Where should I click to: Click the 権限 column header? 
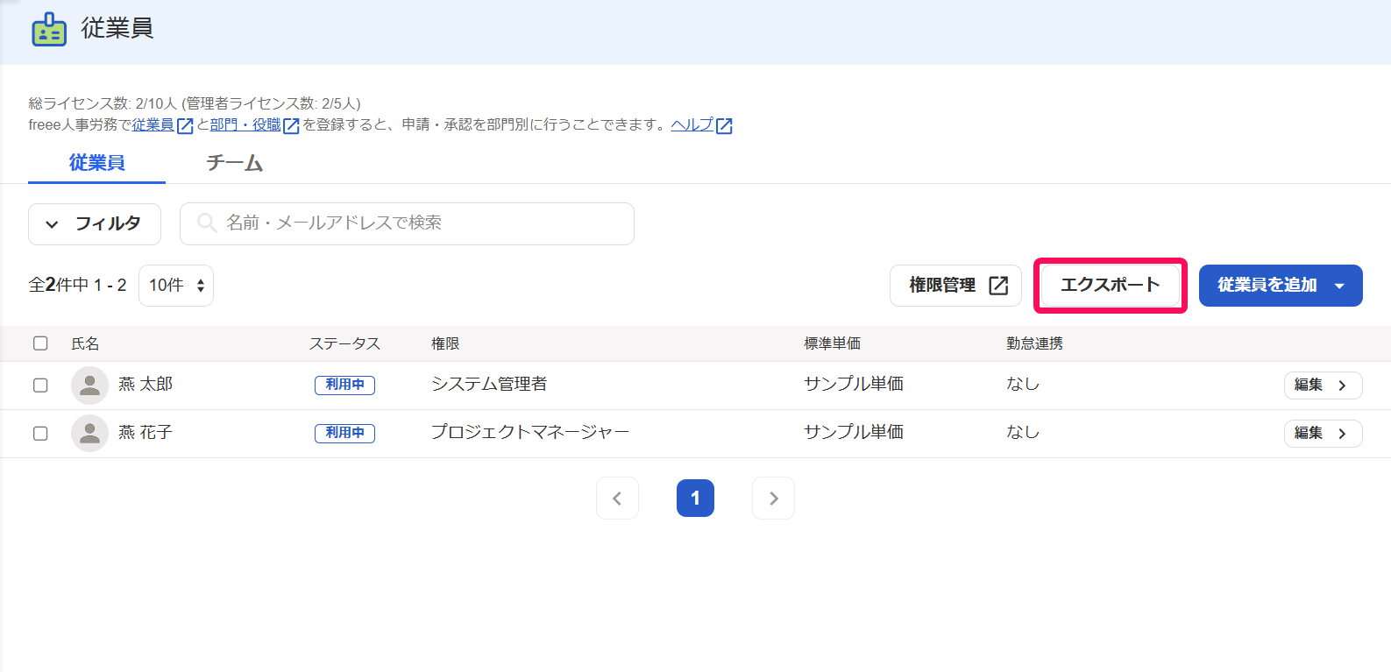point(445,343)
